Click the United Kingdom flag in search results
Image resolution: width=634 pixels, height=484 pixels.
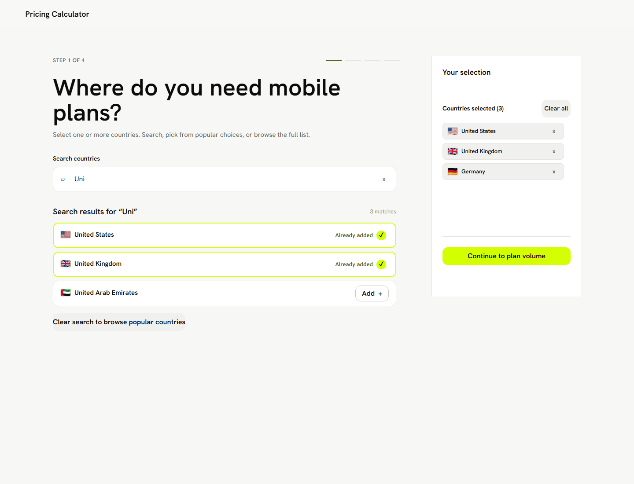coord(66,264)
